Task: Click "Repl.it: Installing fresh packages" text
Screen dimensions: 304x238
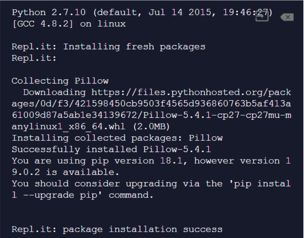Action: 108,47
